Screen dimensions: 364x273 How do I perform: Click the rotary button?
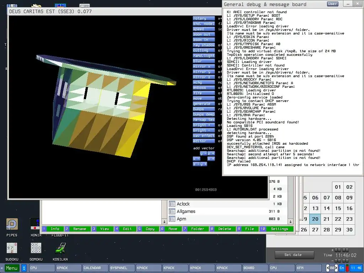point(204,18)
